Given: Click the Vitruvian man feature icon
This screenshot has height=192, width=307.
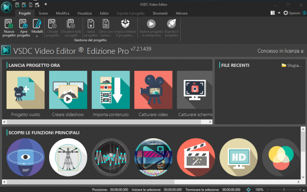Looking at the screenshot, I should (68, 157).
